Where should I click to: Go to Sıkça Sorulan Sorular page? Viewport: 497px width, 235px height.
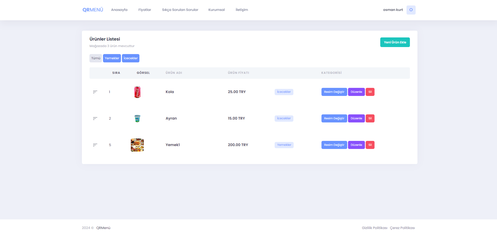point(180,10)
